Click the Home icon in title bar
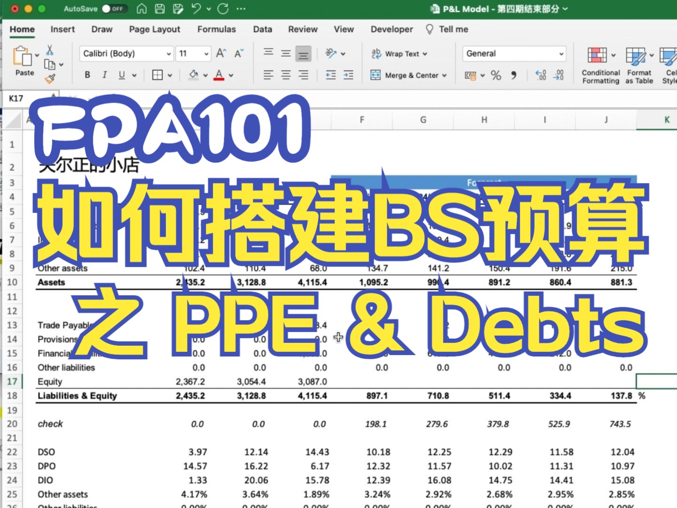Image resolution: width=677 pixels, height=508 pixels. point(142,8)
